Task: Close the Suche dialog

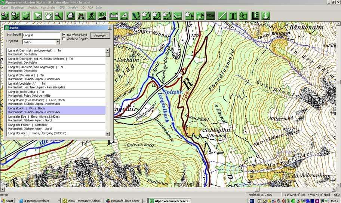Action: [x=110, y=28]
